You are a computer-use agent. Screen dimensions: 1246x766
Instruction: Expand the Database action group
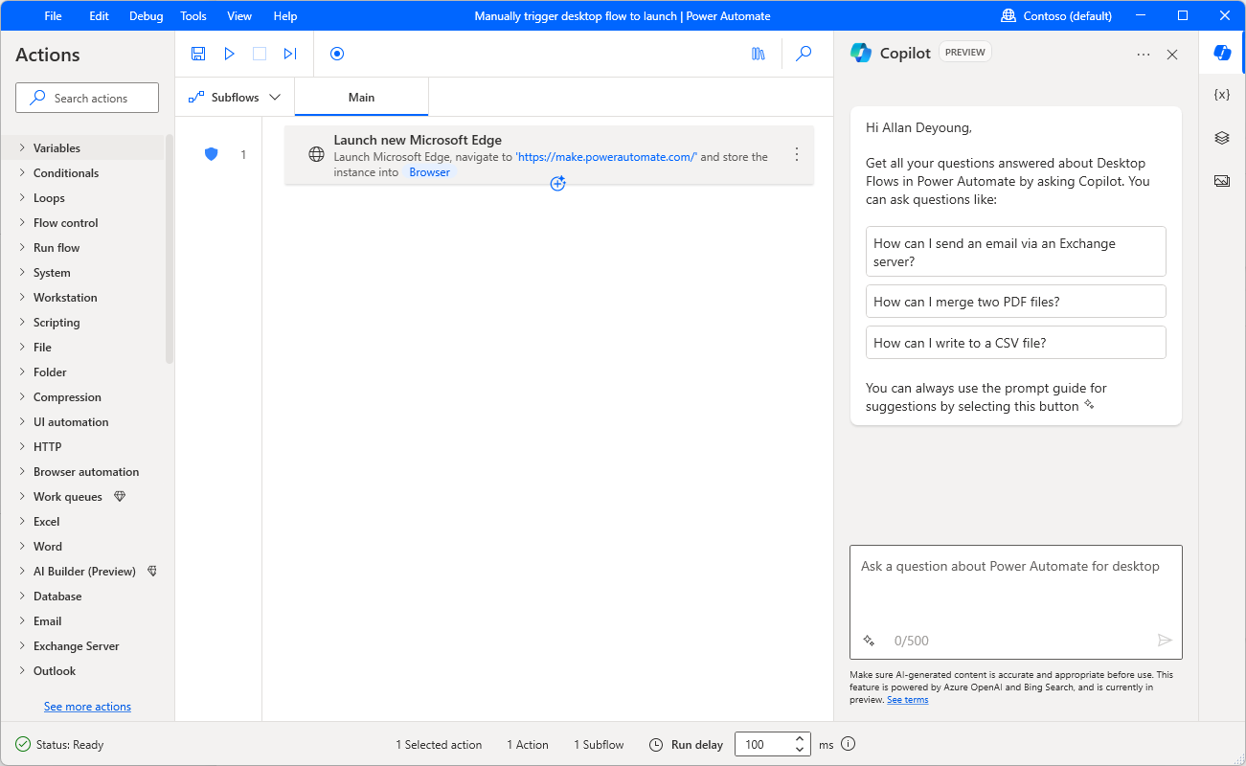click(22, 596)
